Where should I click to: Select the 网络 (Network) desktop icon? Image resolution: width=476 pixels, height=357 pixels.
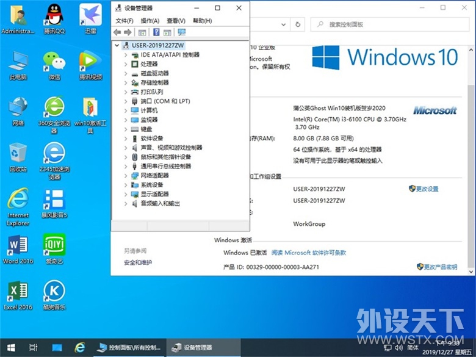18,111
